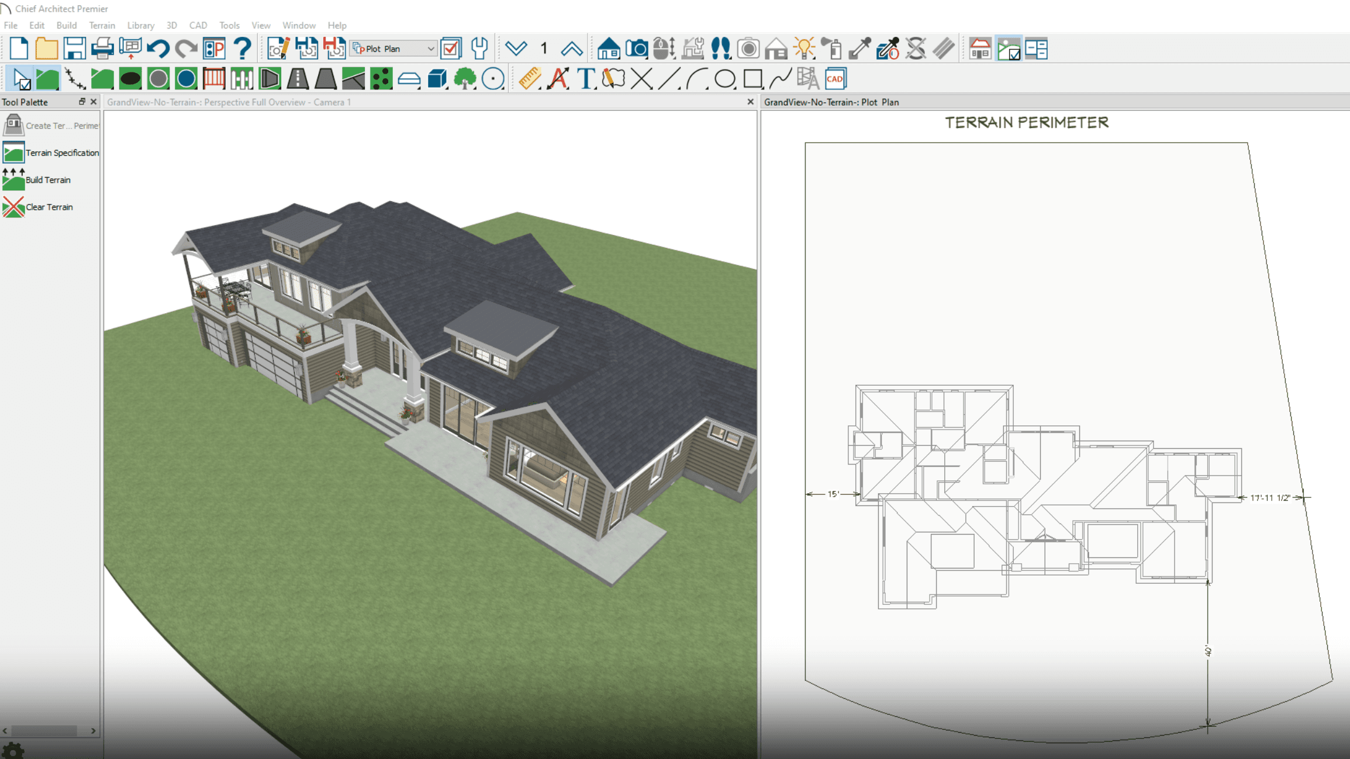The width and height of the screenshot is (1350, 759).
Task: Open the Plot Plan layer set dropdown
Action: (393, 48)
